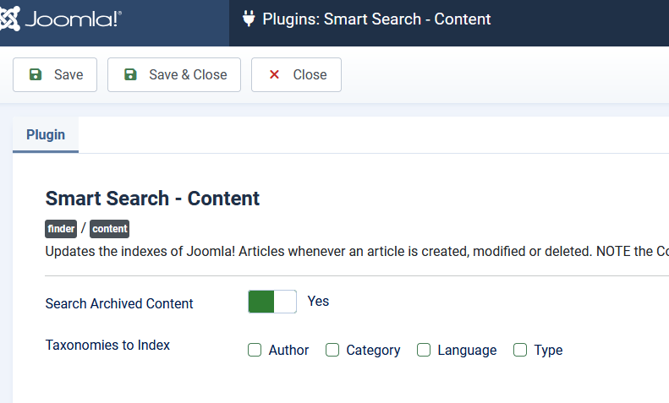
Task: Click the plug icon beside the page title
Action: (249, 19)
